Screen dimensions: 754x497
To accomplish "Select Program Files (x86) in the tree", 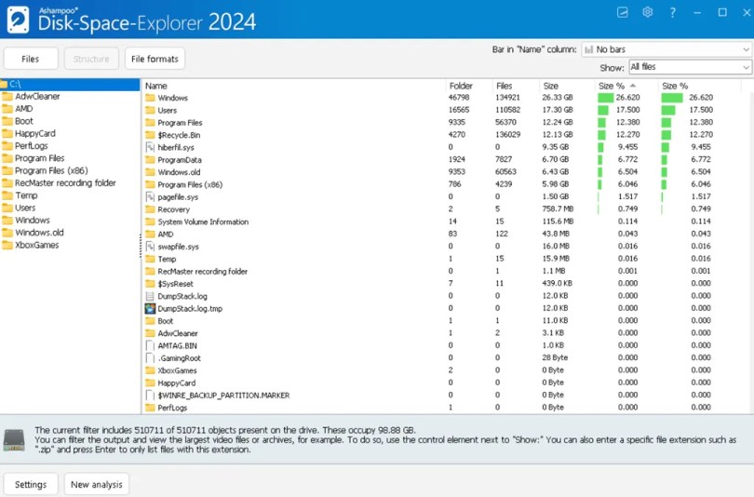I will click(x=51, y=170).
